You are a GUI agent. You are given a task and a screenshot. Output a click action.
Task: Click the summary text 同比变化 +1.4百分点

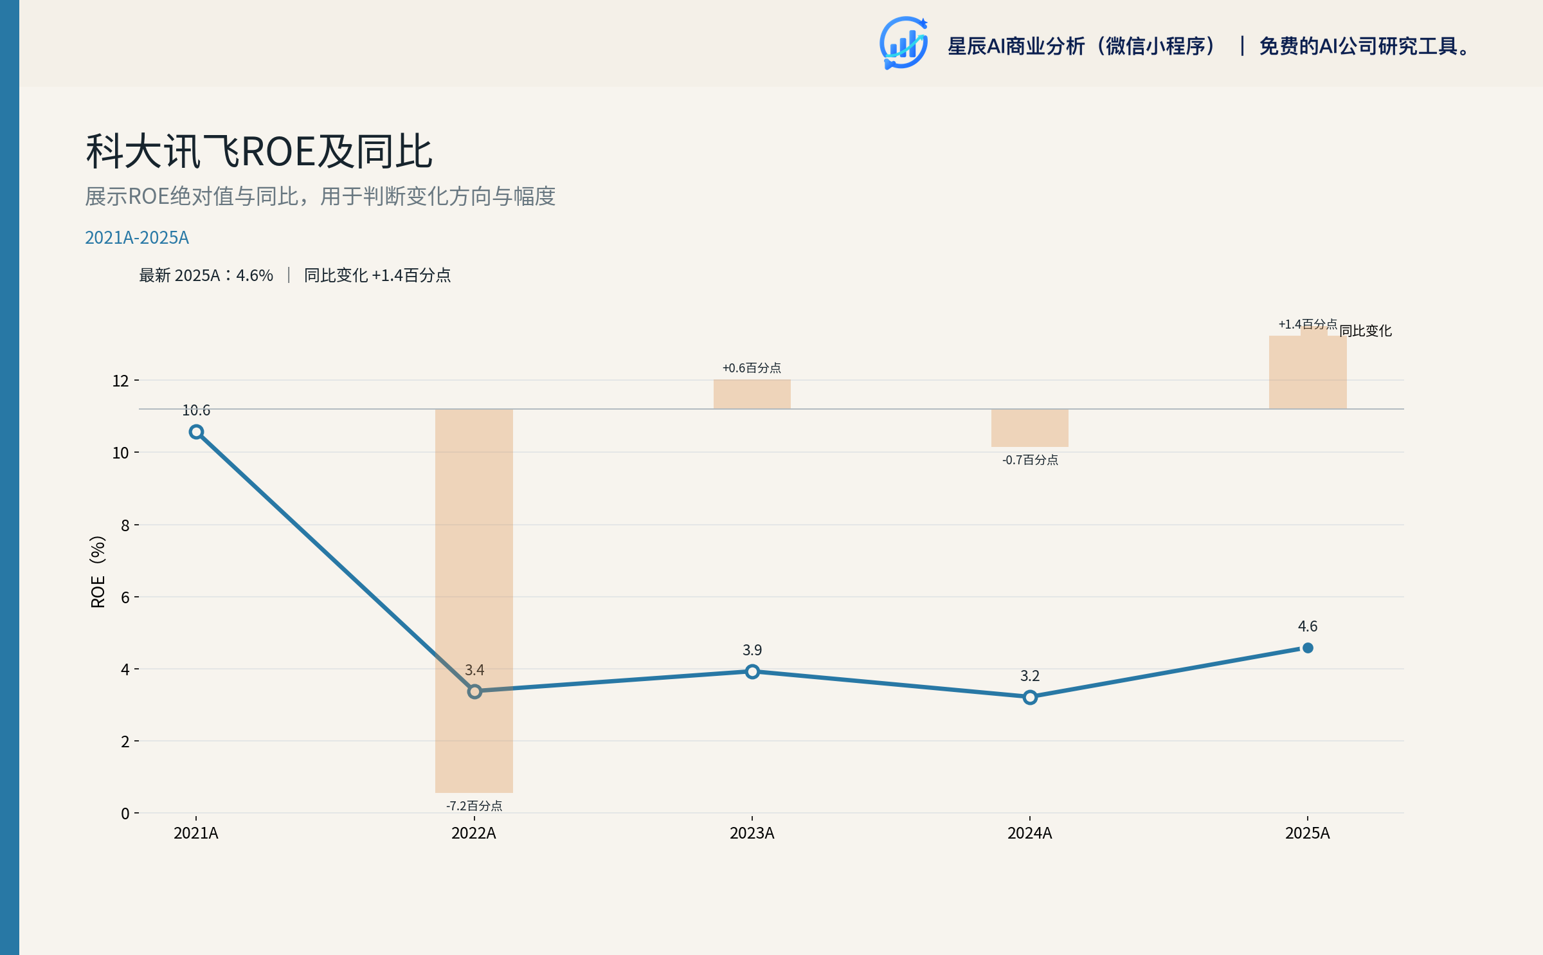[377, 275]
